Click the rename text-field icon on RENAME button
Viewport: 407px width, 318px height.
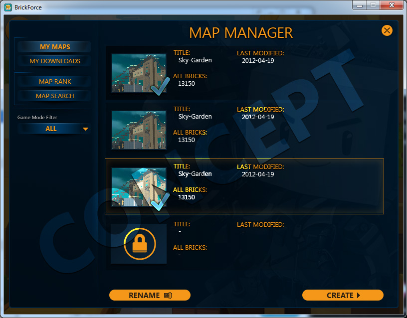[x=168, y=295]
